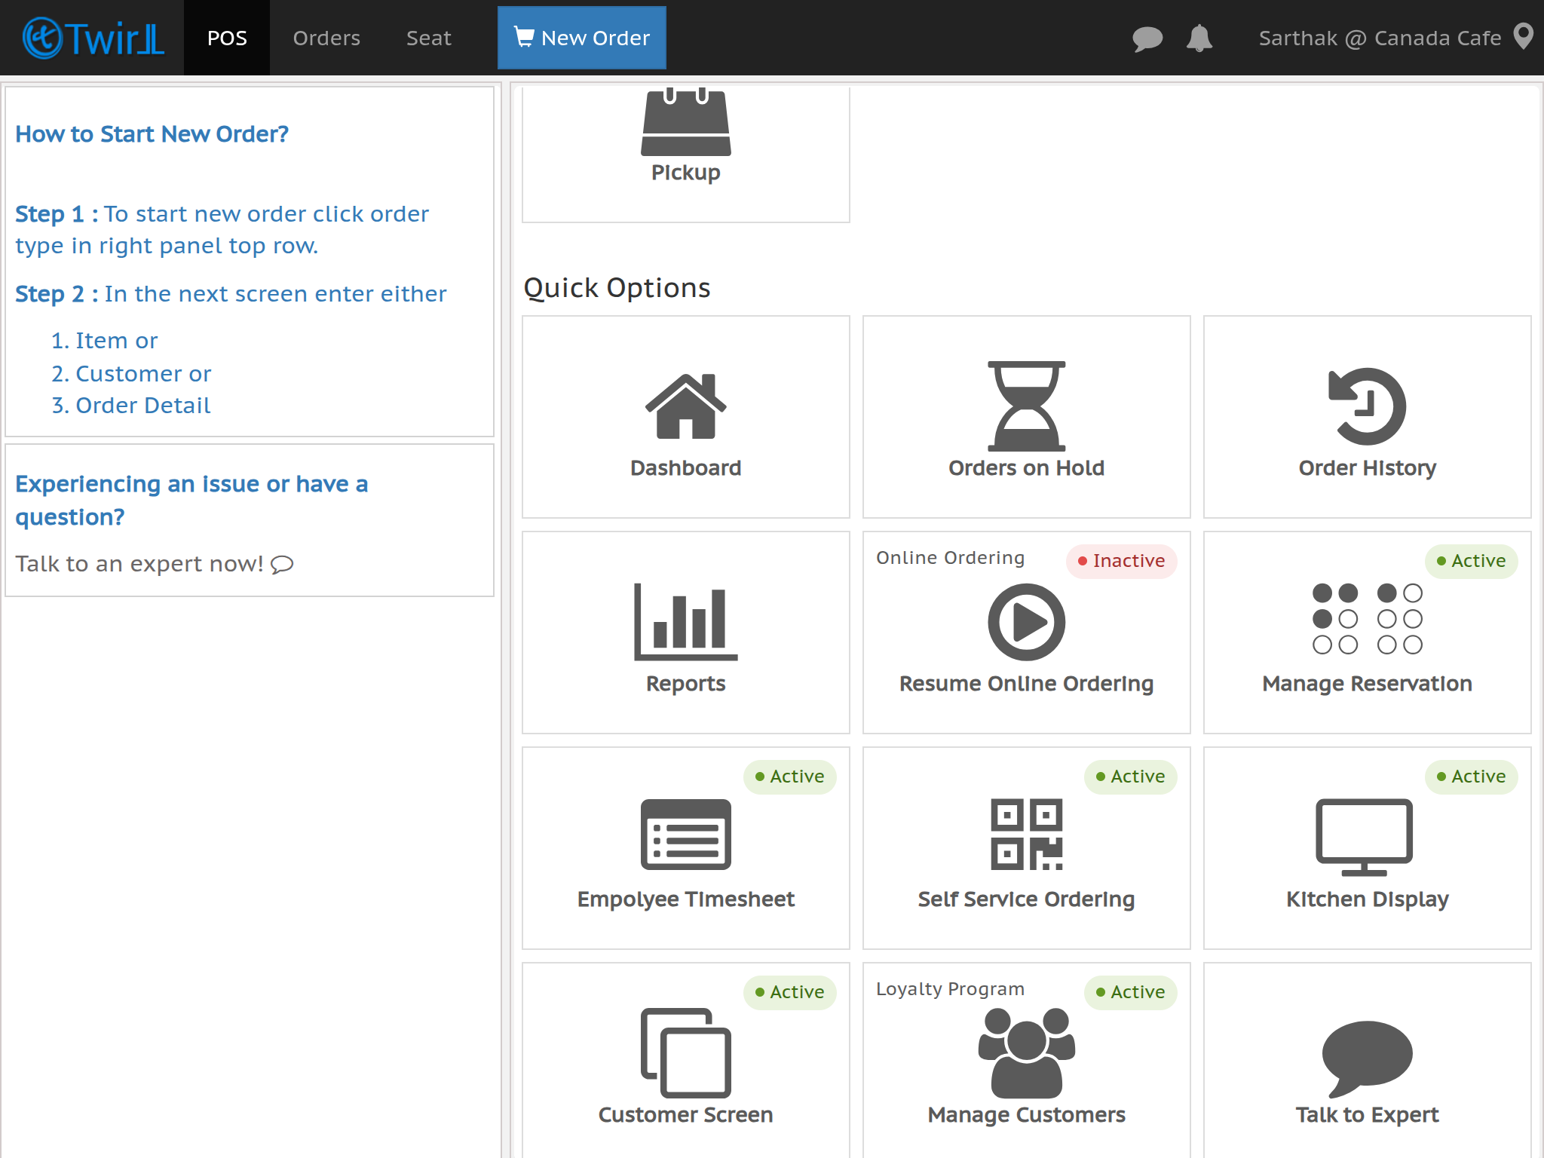This screenshot has width=1544, height=1158.
Task: Open Kitchen Display monitor icon
Action: click(1363, 835)
